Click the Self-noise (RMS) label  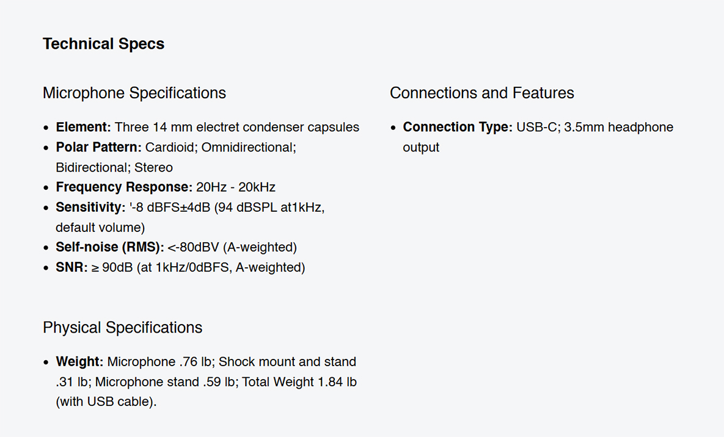[110, 247]
